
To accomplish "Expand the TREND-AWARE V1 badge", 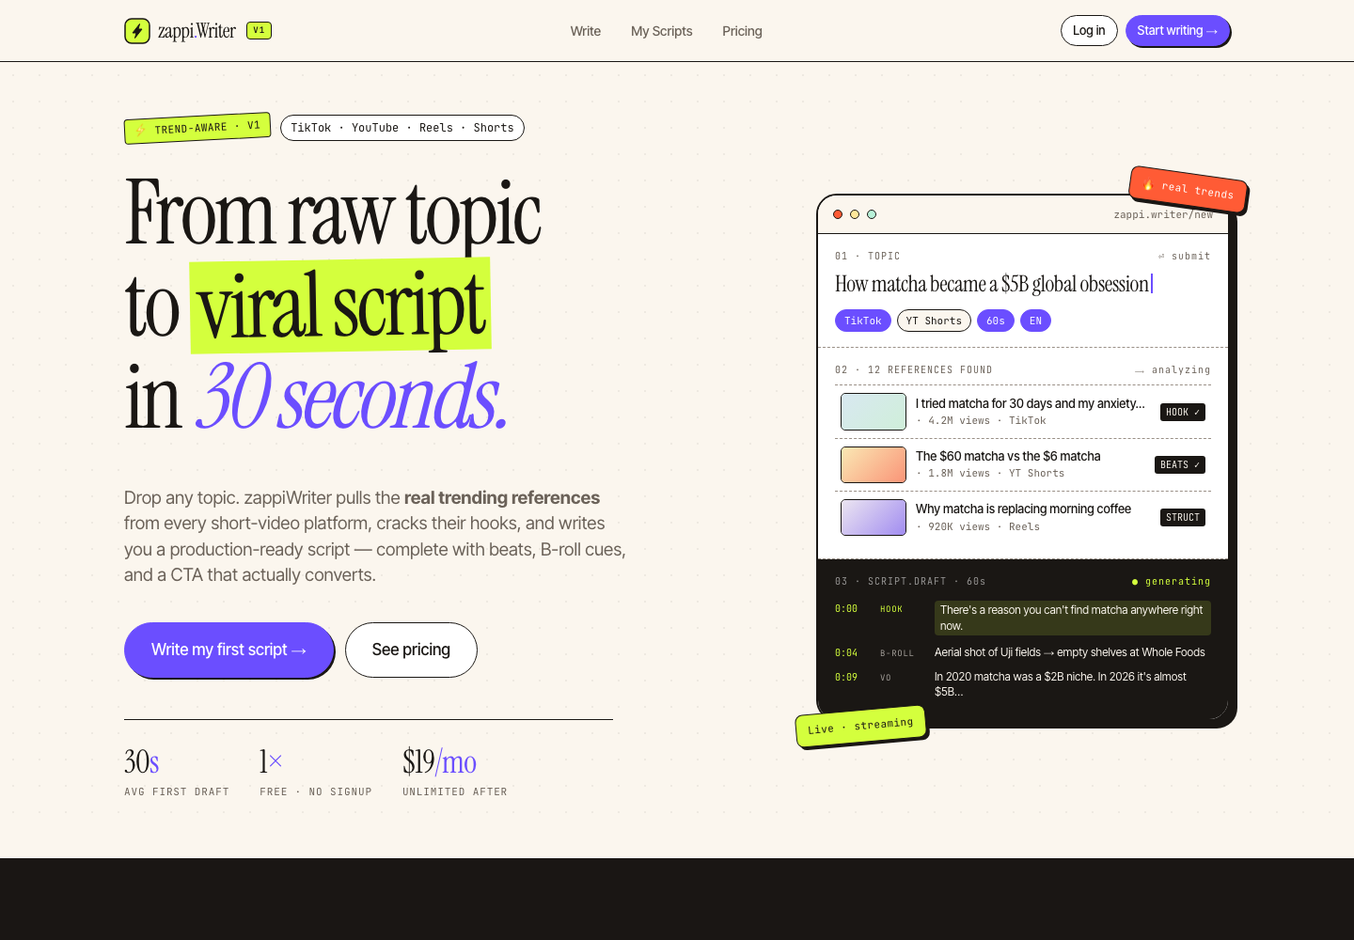I will pyautogui.click(x=197, y=128).
